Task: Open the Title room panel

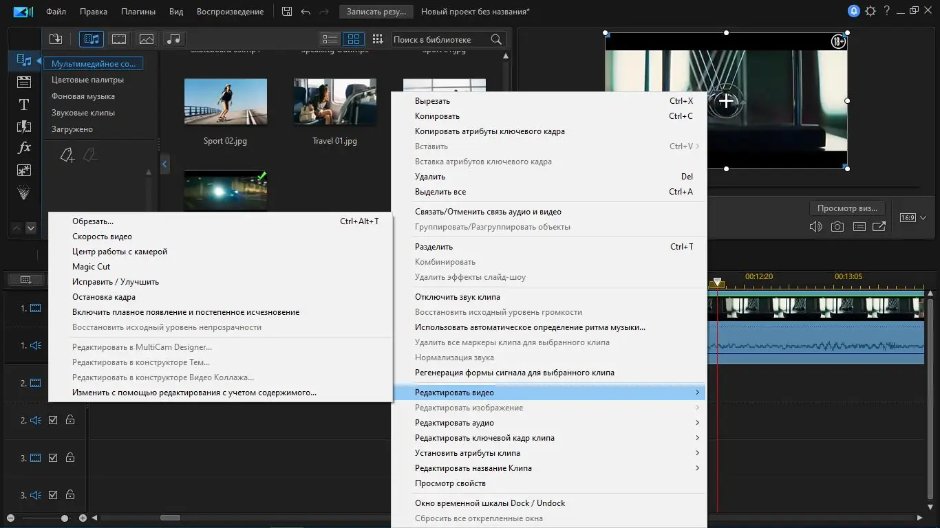Action: tap(23, 104)
